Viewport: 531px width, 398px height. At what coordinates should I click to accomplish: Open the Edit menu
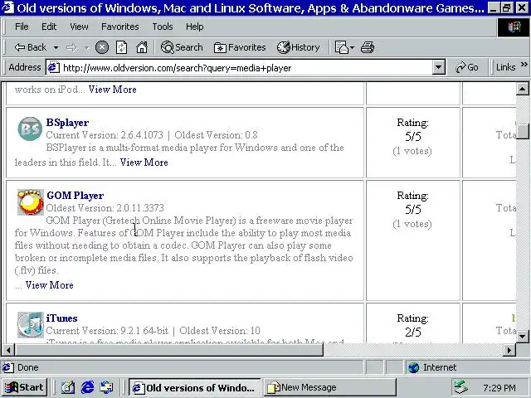pos(49,27)
